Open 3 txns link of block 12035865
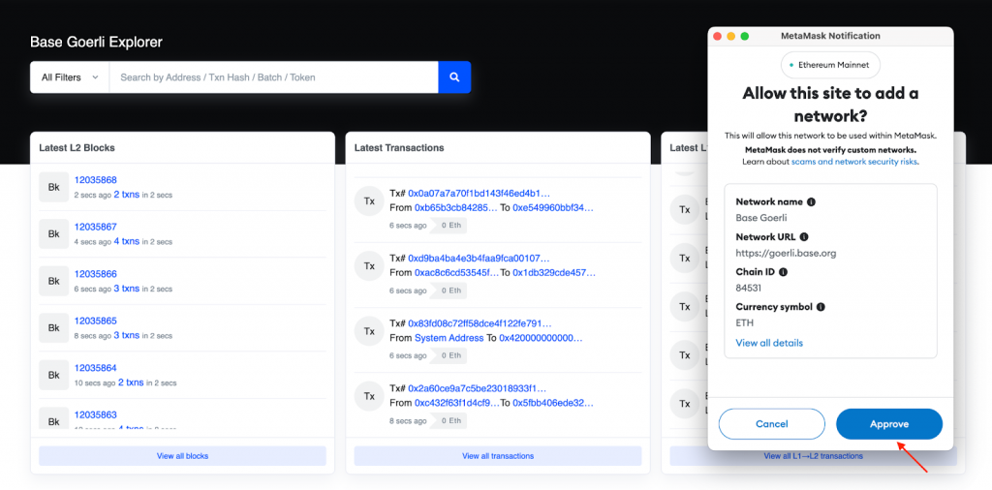This screenshot has width=992, height=490. tap(127, 335)
